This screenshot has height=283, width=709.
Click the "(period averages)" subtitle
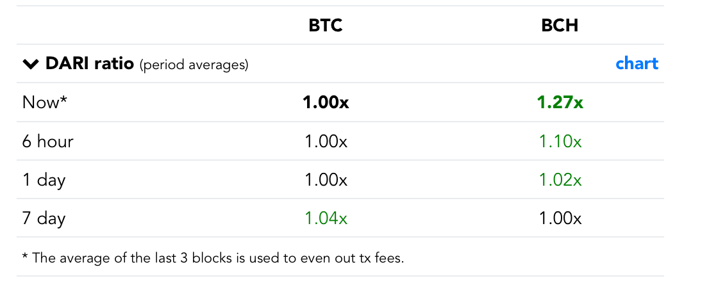tap(194, 65)
